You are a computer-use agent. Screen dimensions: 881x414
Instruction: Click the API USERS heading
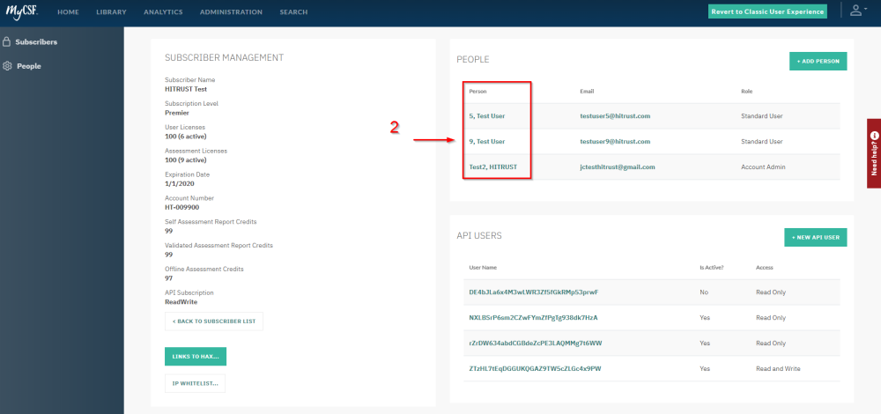coord(479,236)
